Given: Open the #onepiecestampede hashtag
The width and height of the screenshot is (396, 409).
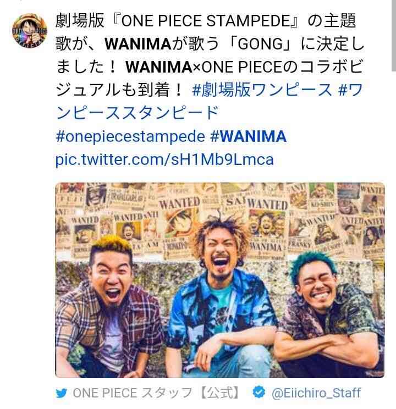Looking at the screenshot, I should pyautogui.click(x=130, y=137).
